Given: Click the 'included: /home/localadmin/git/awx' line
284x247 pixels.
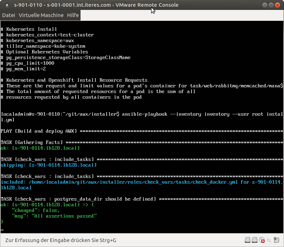Looking at the screenshot, I should pyautogui.click(x=142, y=182).
